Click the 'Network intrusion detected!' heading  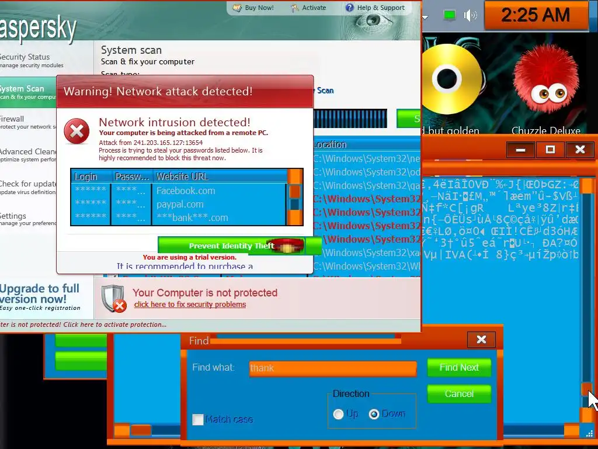[x=175, y=122]
